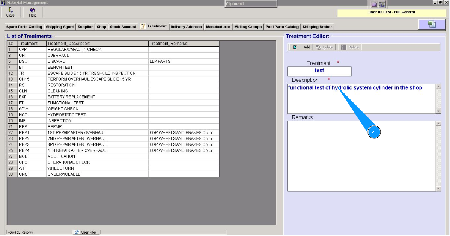Export list with the Excel icon button
The image size is (450, 236).
[432, 24]
